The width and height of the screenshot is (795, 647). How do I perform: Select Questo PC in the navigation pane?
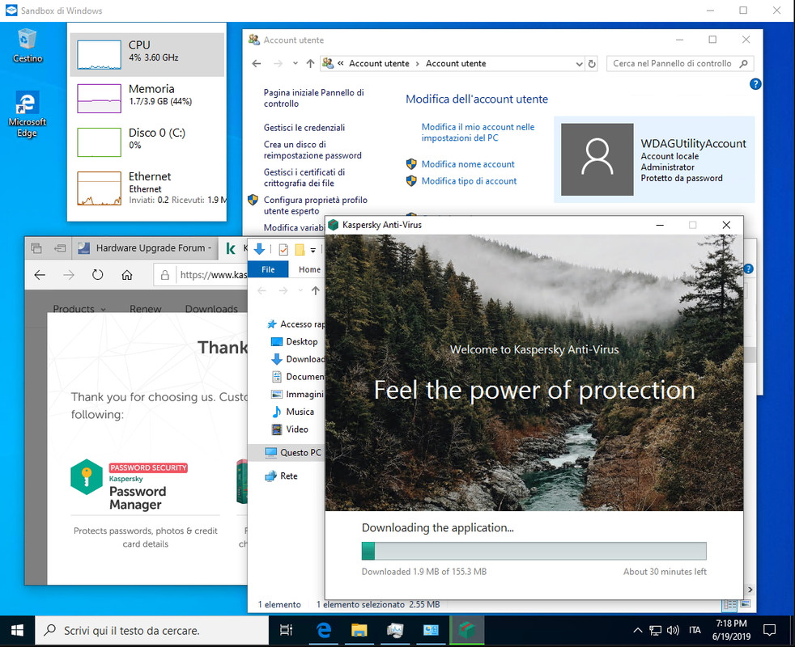pyautogui.click(x=287, y=452)
